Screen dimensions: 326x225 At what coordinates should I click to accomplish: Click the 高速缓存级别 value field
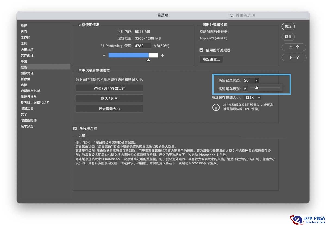[246, 89]
